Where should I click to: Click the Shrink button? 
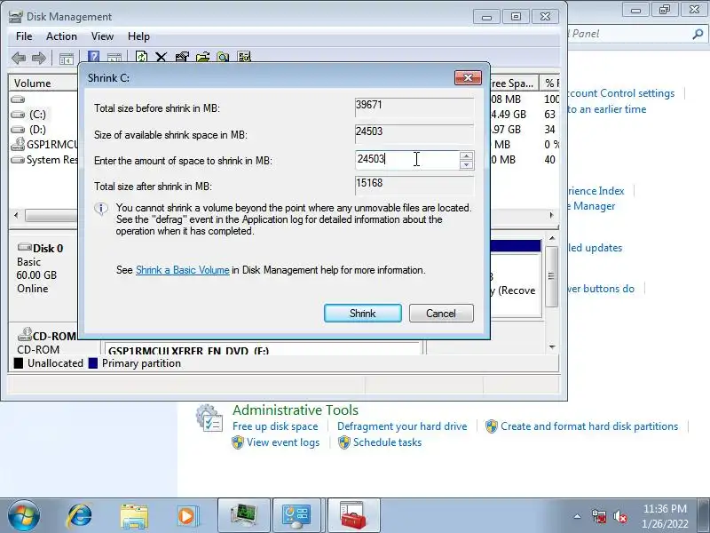click(363, 314)
